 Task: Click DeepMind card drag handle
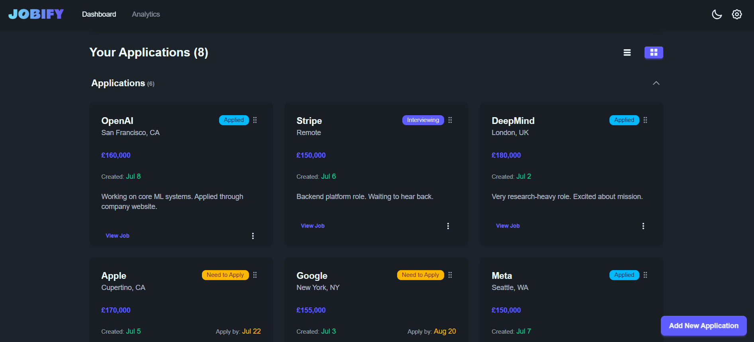tap(645, 120)
